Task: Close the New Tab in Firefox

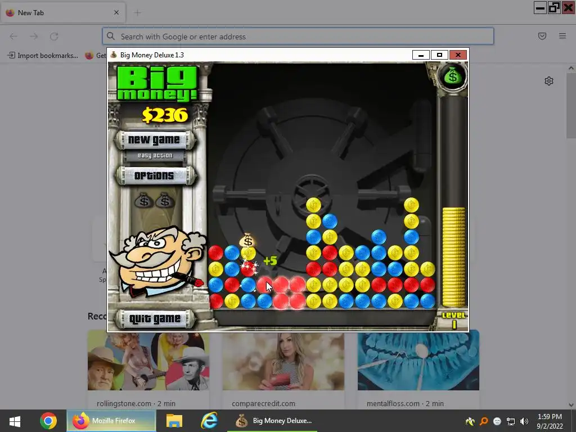Action: 116,12
